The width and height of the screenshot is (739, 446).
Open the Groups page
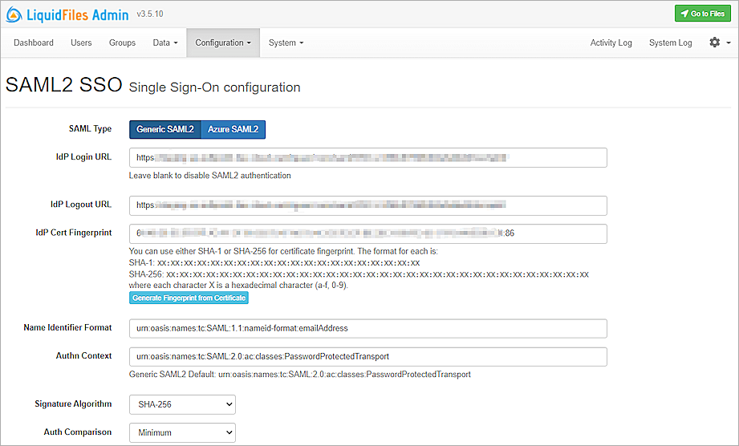[x=122, y=43]
